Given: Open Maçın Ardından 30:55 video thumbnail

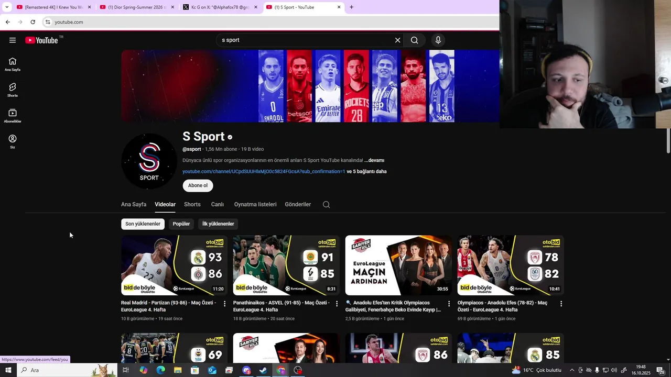Looking at the screenshot, I should click(x=398, y=265).
